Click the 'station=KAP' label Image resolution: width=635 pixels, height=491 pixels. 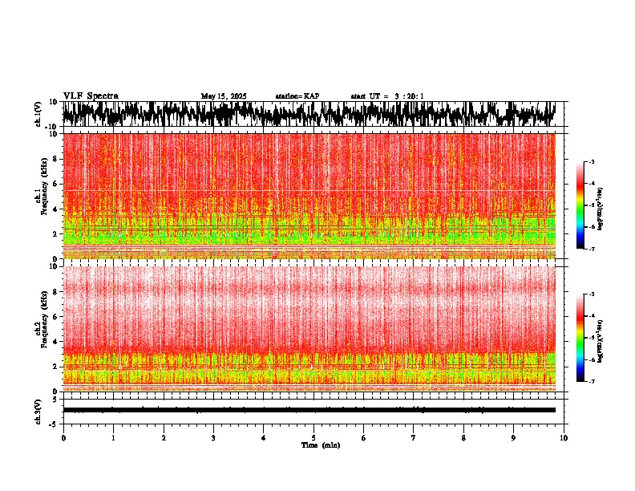point(297,96)
